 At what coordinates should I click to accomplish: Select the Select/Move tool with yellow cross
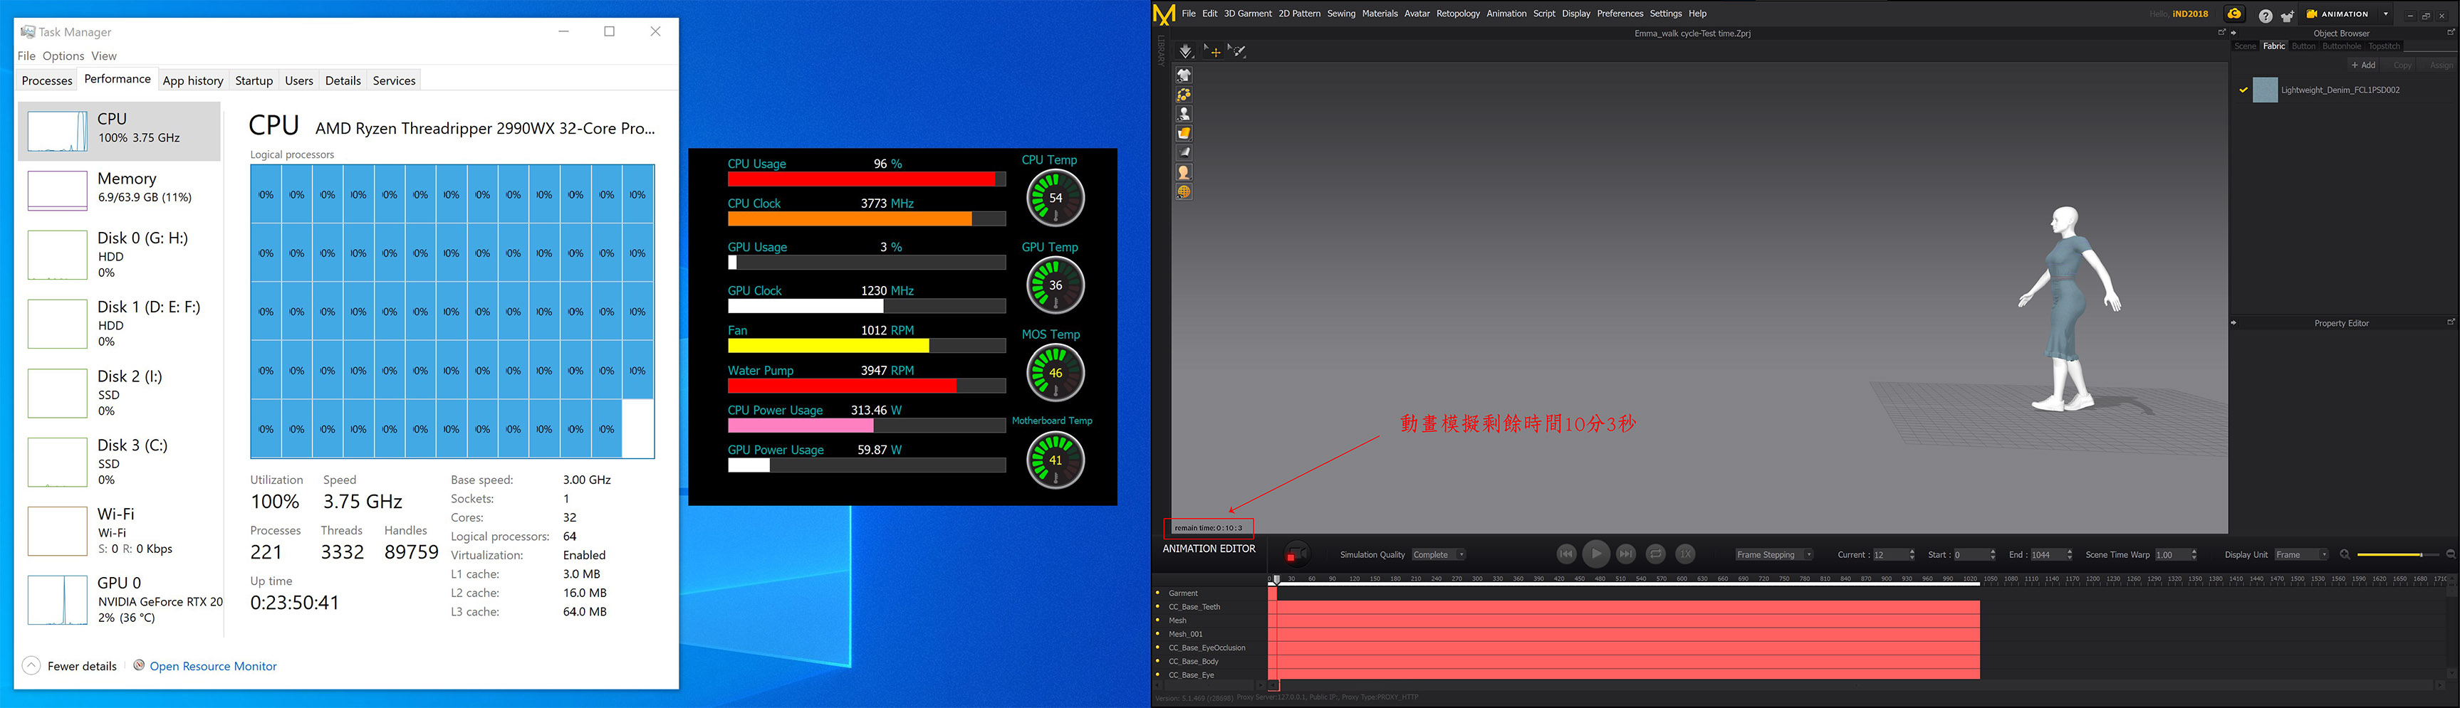[1212, 51]
